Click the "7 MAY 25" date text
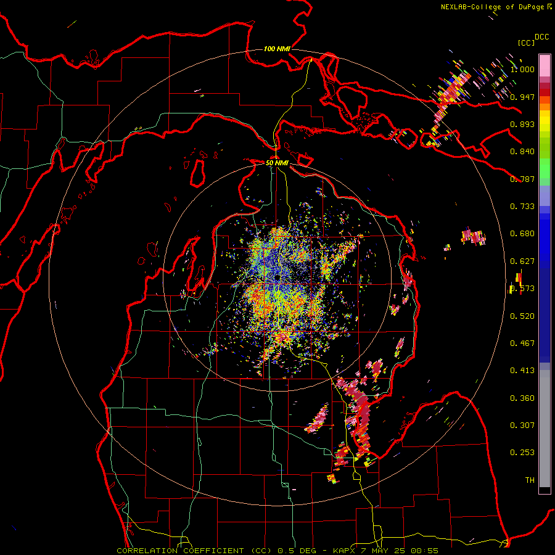 [x=384, y=551]
